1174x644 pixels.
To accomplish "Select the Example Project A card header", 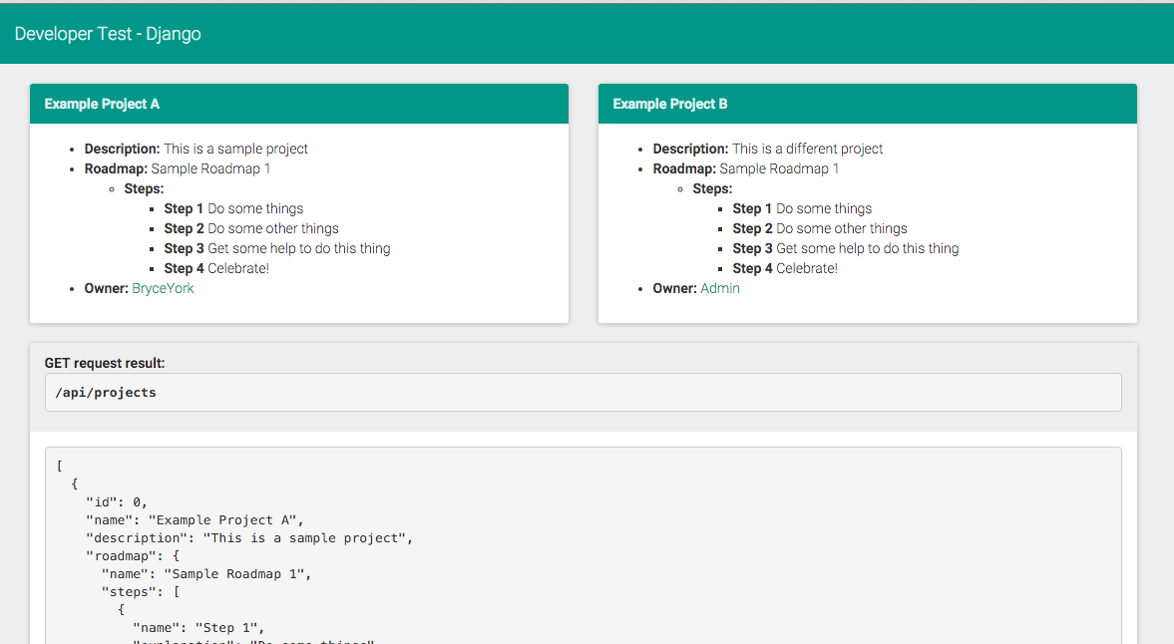I will coord(299,104).
